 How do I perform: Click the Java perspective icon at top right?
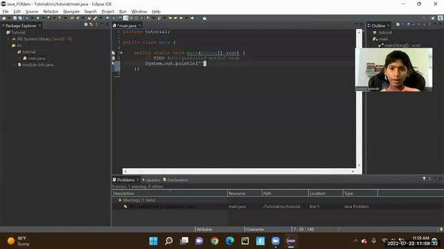[x=441, y=18]
